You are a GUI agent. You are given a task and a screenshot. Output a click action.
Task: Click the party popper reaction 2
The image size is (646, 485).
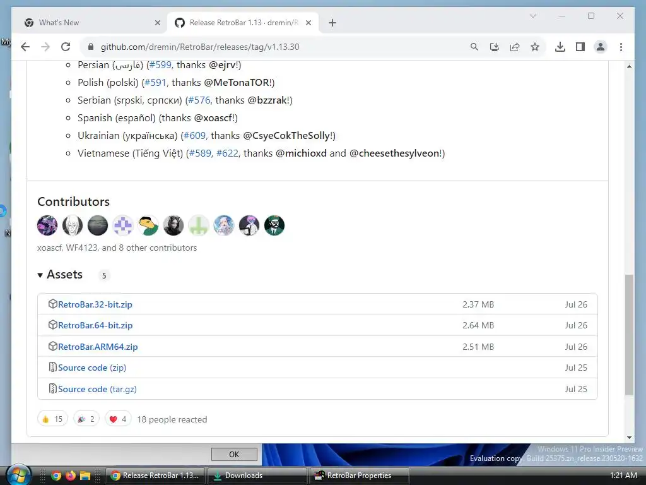[x=86, y=419]
